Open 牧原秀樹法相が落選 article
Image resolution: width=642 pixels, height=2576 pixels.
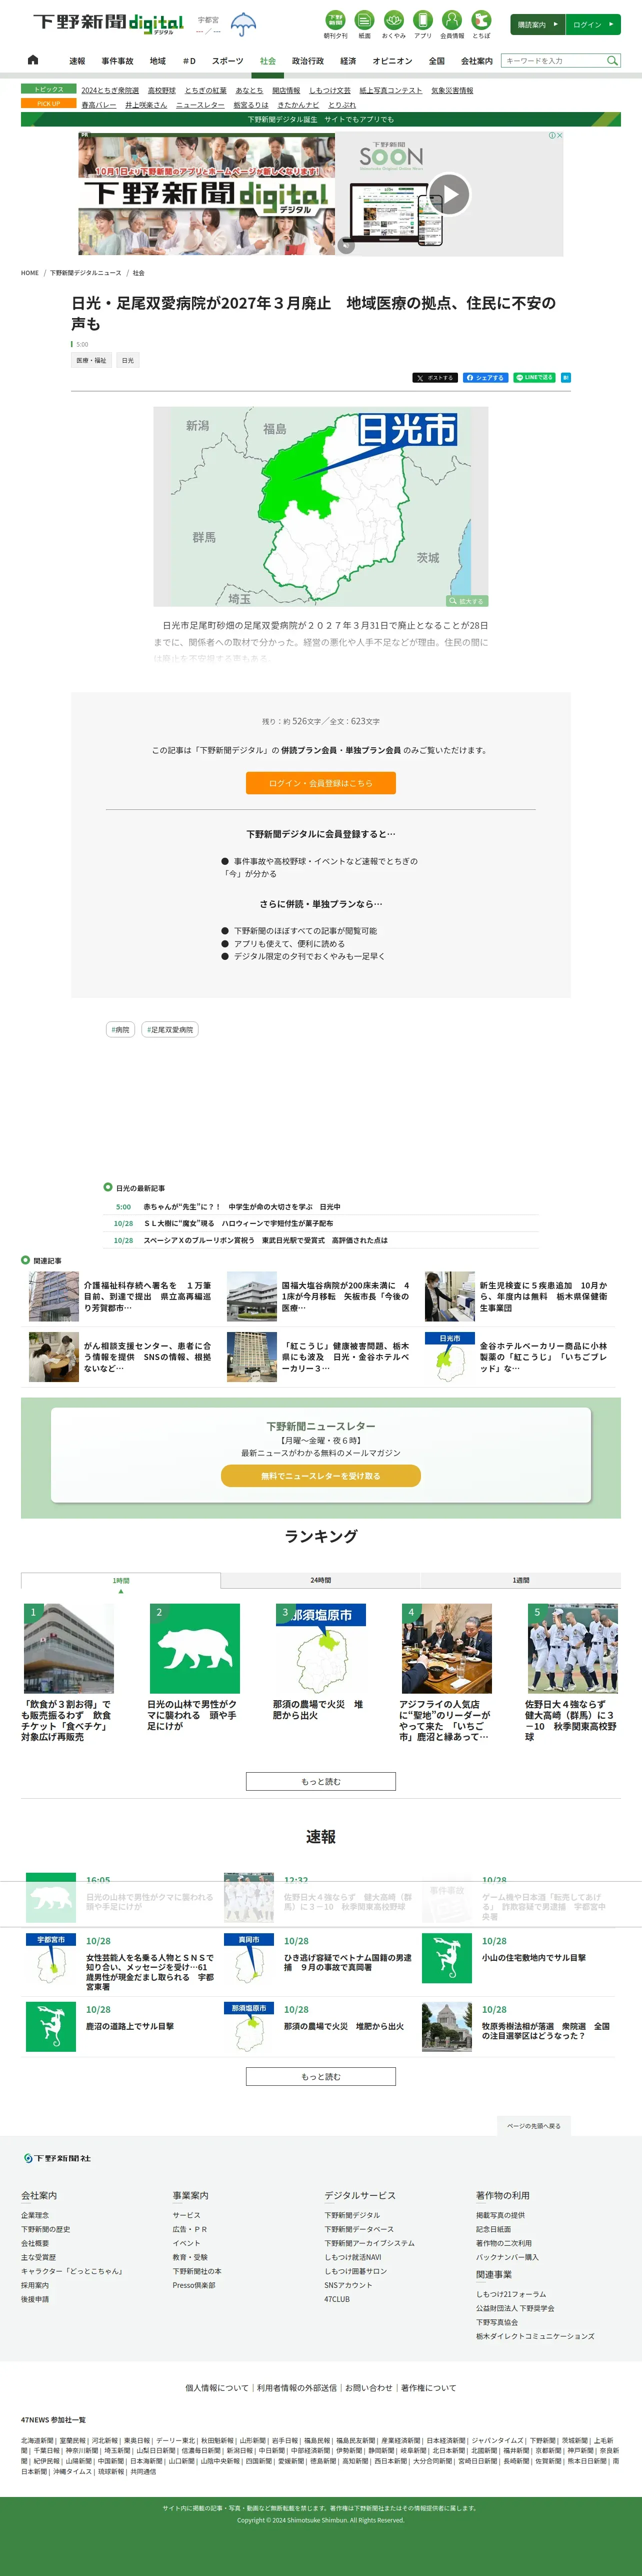tap(546, 2031)
